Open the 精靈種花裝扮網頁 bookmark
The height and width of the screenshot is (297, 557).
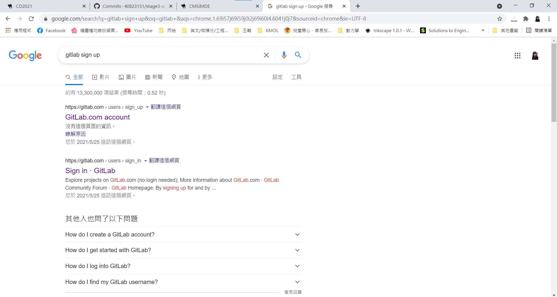click(95, 30)
